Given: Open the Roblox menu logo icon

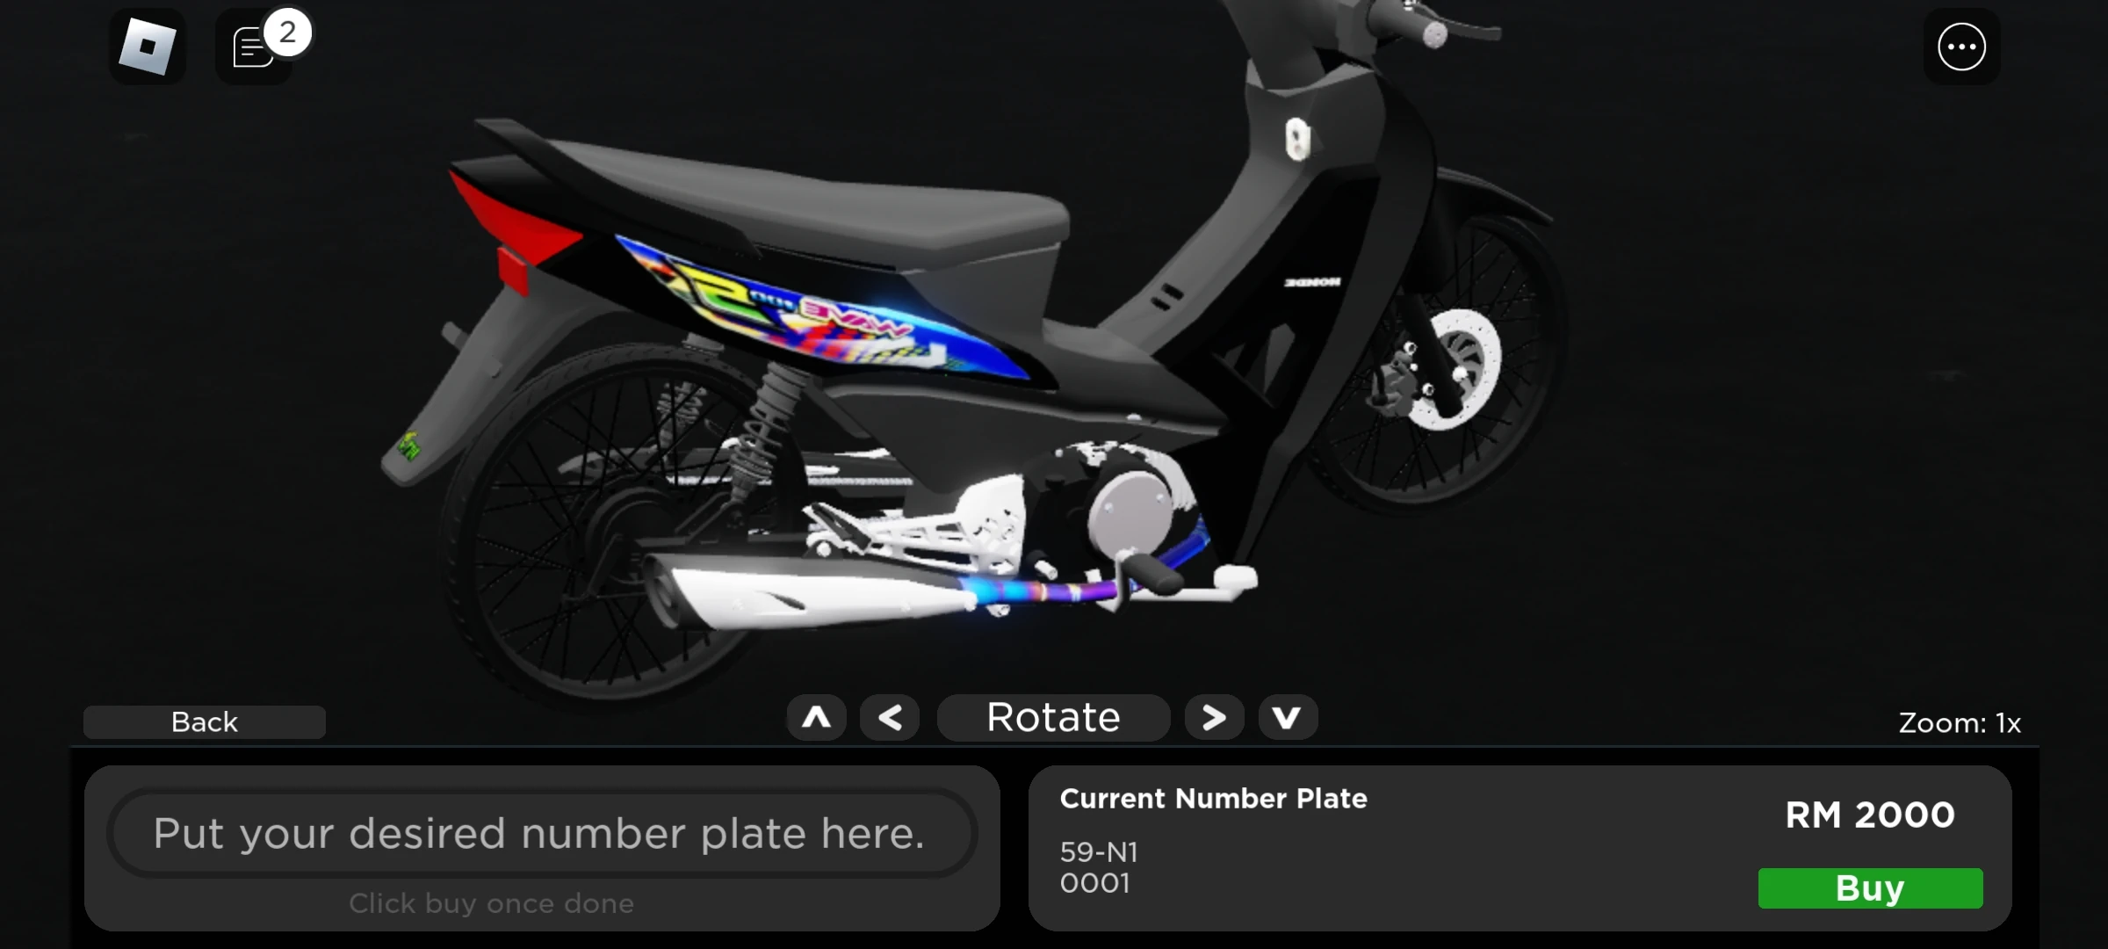Looking at the screenshot, I should tap(147, 47).
